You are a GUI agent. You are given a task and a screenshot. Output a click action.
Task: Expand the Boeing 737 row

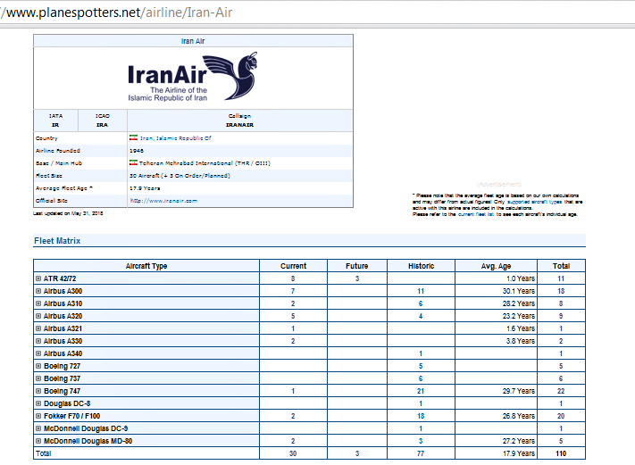click(x=38, y=378)
